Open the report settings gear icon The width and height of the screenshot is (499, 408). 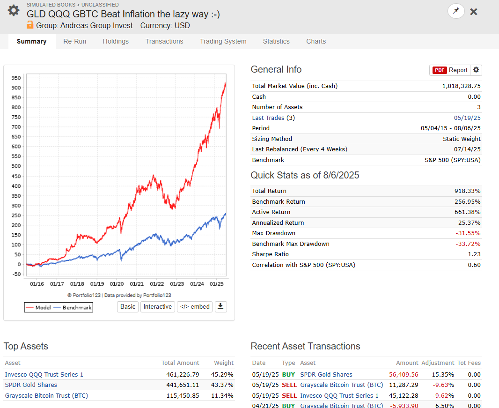(476, 70)
